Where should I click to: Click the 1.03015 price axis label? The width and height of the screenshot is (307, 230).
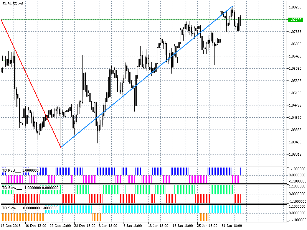(295, 154)
